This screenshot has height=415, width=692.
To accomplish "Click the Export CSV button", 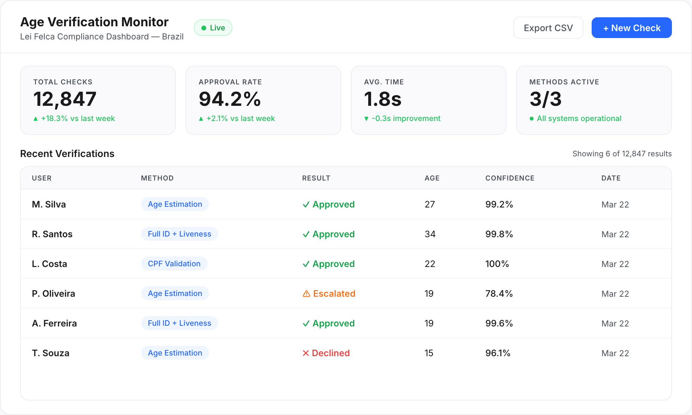I will (x=548, y=28).
